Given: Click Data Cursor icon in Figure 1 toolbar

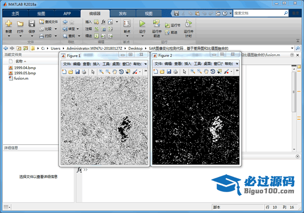Looking at the screenshot, I should tap(128, 72).
